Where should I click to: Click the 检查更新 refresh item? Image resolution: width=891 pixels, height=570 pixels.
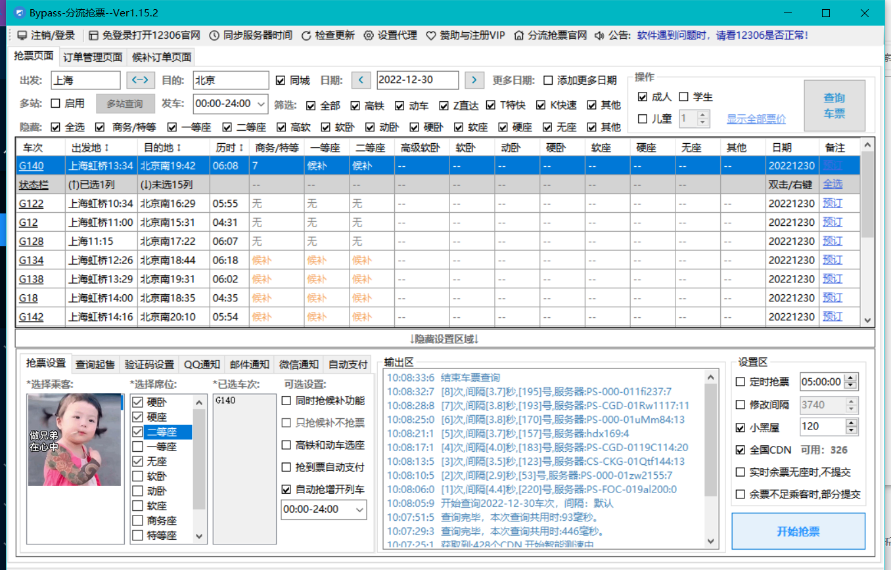pos(328,35)
